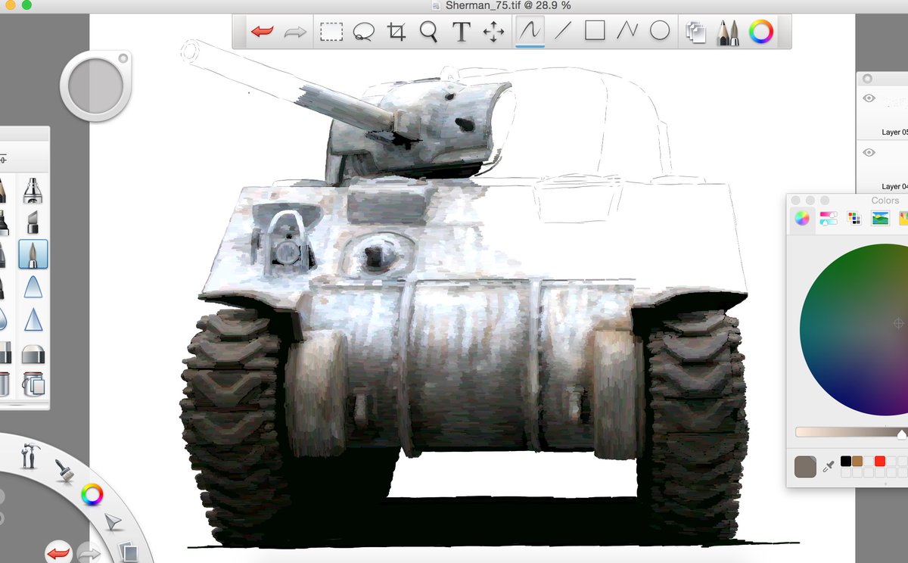This screenshot has height=563, width=908.
Task: Choose the red saved swatch
Action: click(879, 461)
